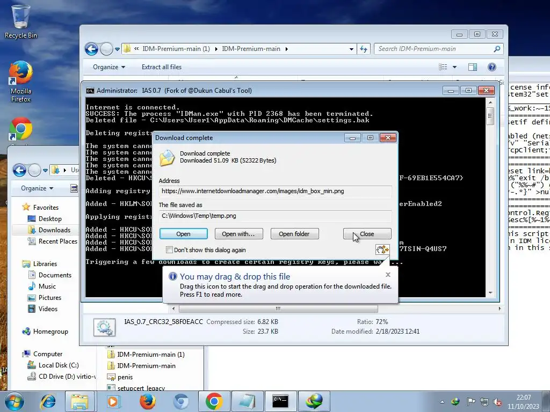Click the Open folder button

[294, 234]
